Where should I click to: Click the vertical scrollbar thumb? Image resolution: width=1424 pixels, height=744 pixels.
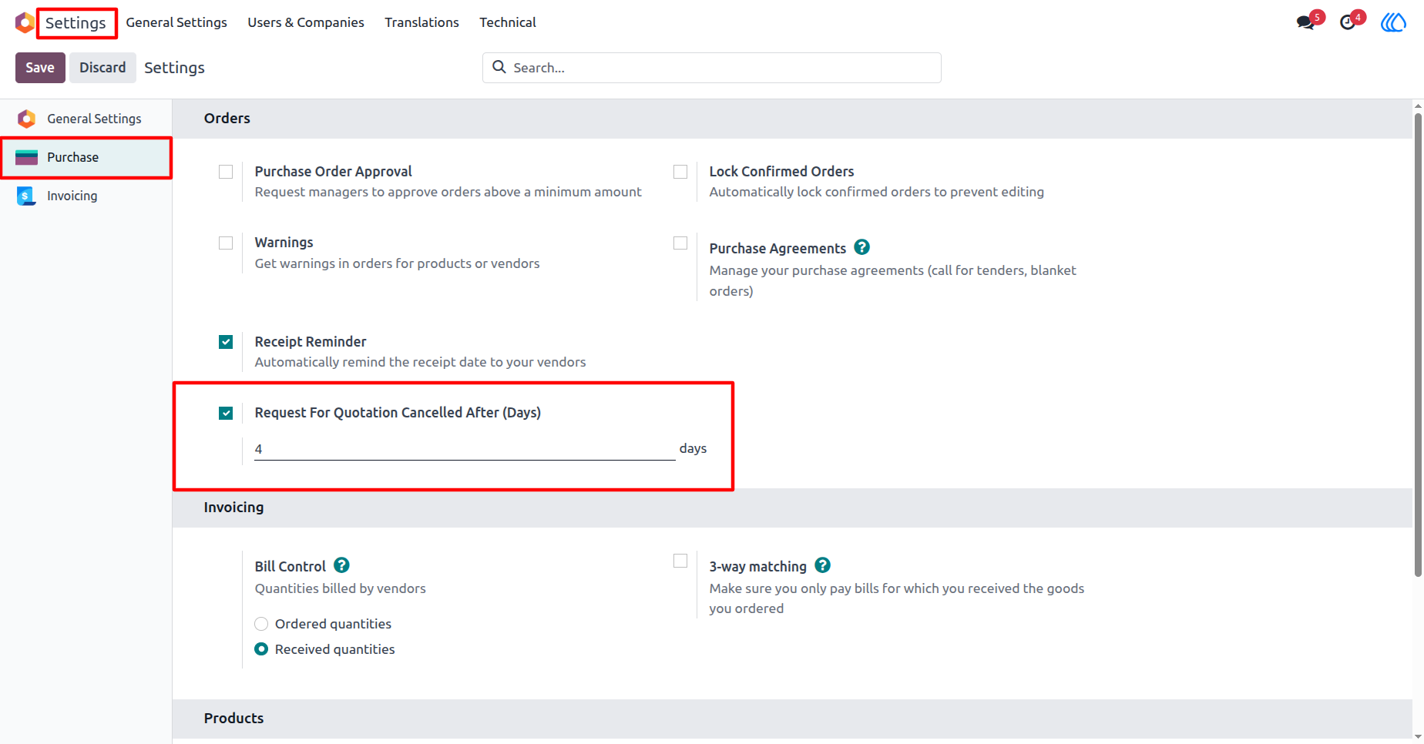[x=1418, y=344]
